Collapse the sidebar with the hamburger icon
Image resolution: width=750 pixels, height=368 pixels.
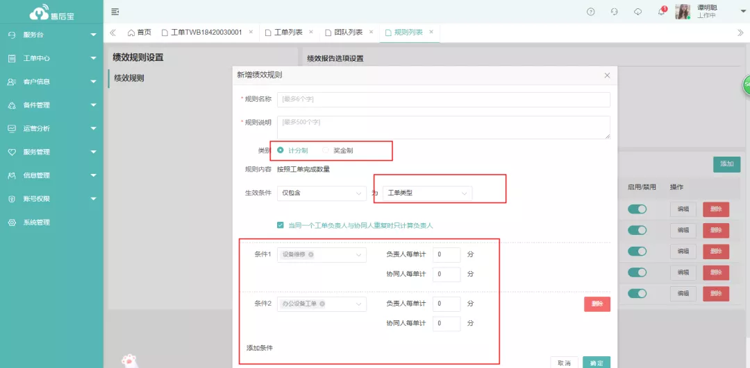click(115, 12)
